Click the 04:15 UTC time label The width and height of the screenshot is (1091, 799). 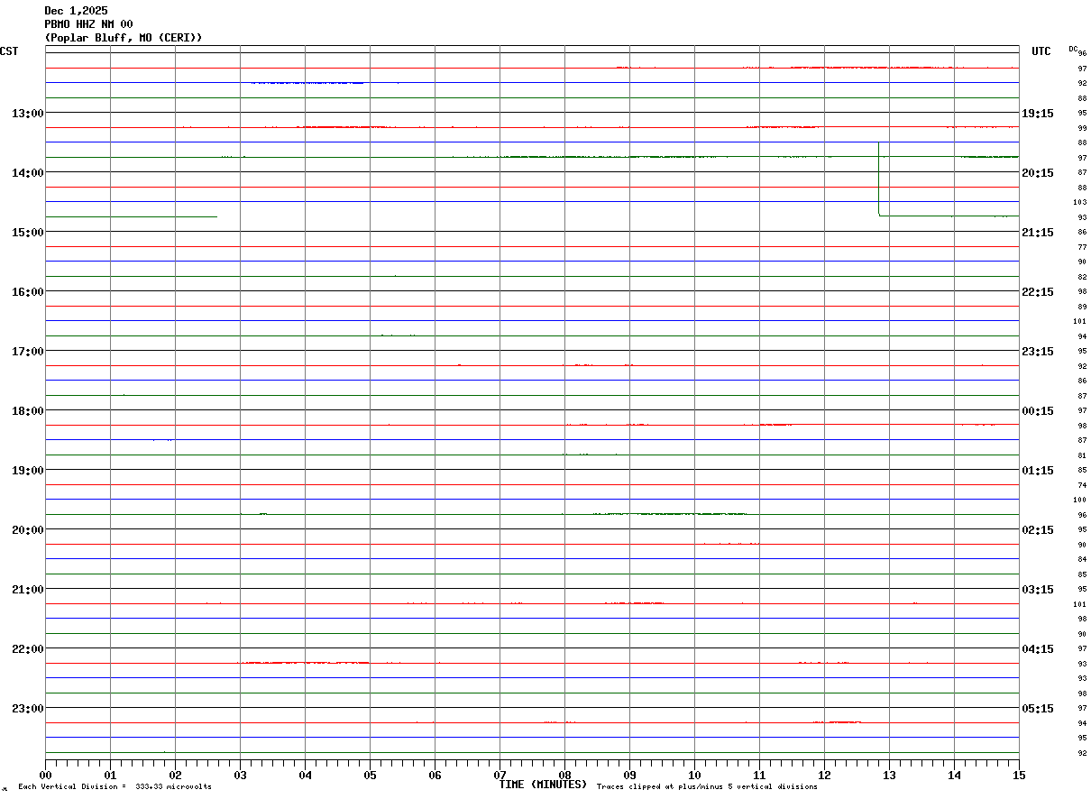[1038, 648]
